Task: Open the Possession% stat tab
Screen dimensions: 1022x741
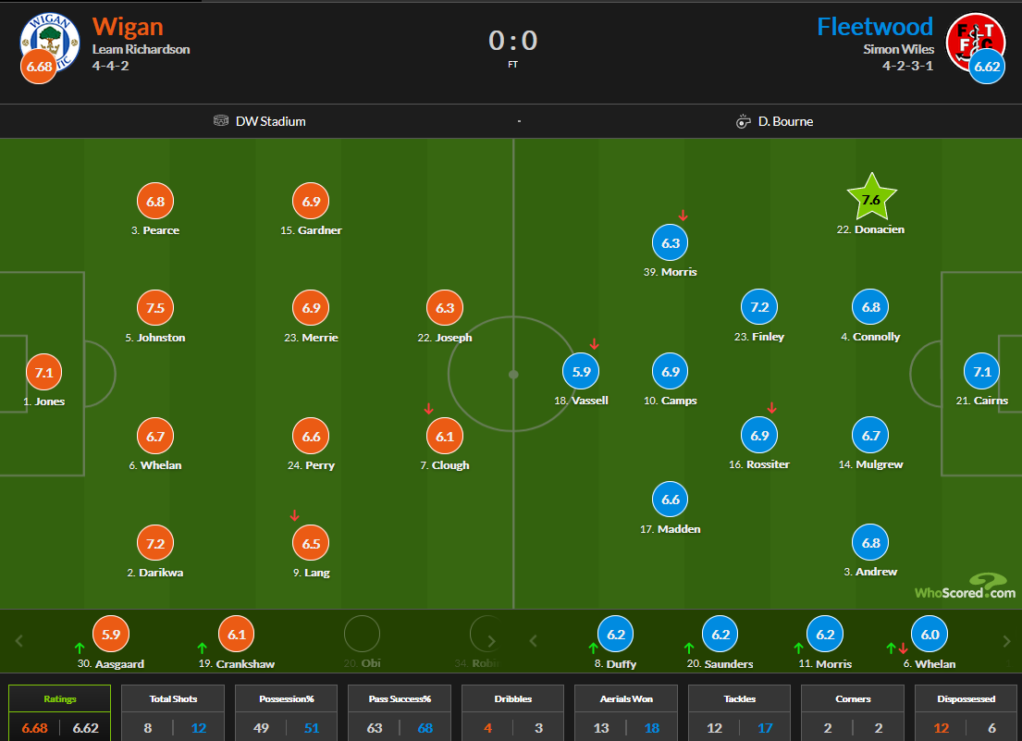Action: (x=286, y=713)
